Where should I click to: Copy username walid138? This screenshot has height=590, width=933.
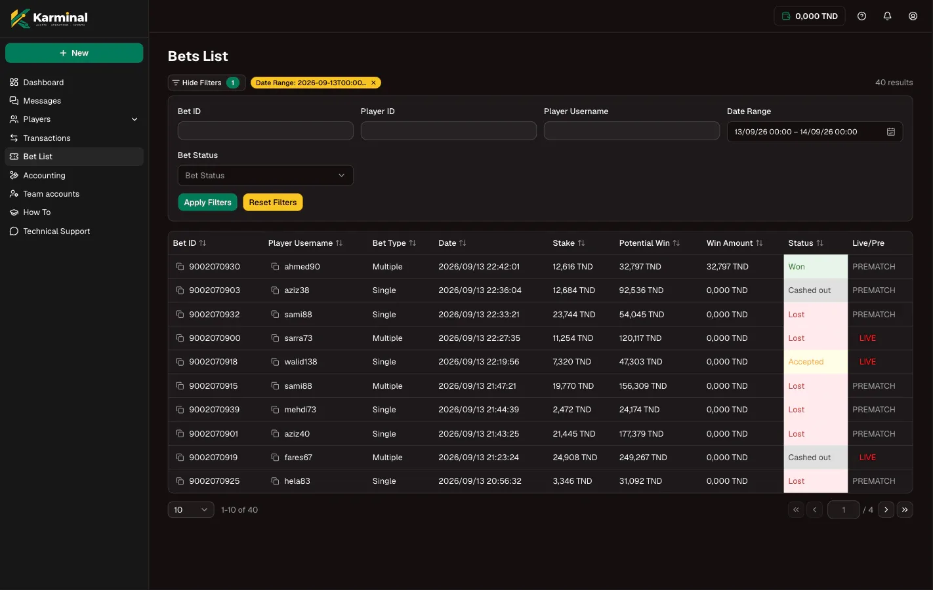coord(275,362)
